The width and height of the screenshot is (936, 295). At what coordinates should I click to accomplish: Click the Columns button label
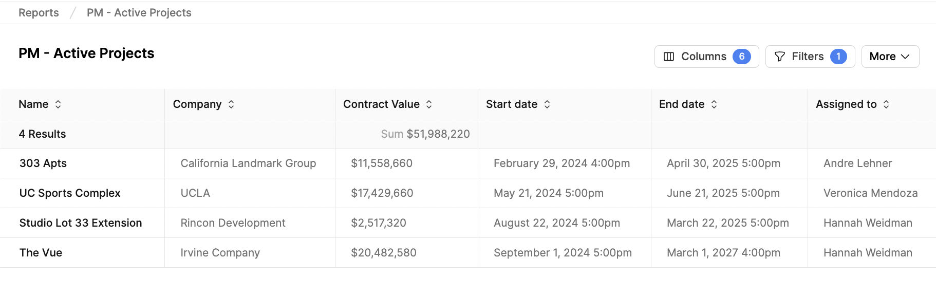coord(704,57)
